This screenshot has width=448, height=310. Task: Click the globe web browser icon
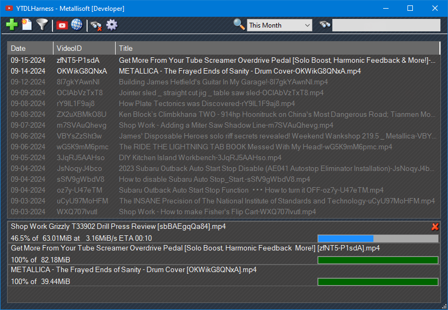pos(77,25)
